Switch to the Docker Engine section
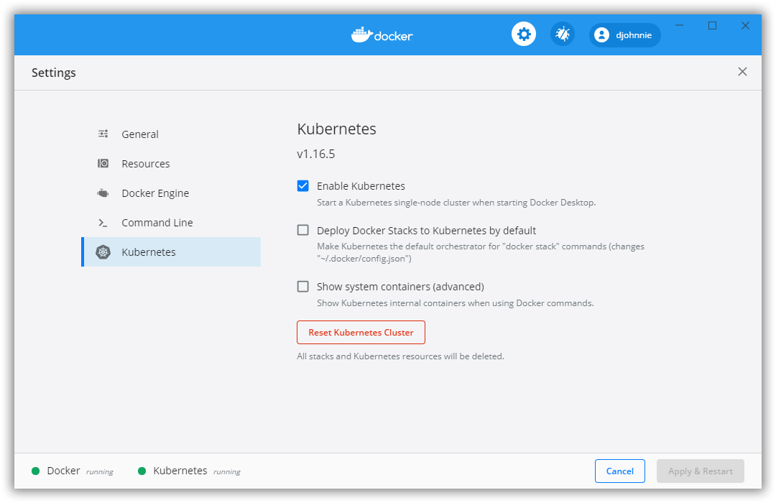Viewport: 776px width, 503px height. [171, 193]
